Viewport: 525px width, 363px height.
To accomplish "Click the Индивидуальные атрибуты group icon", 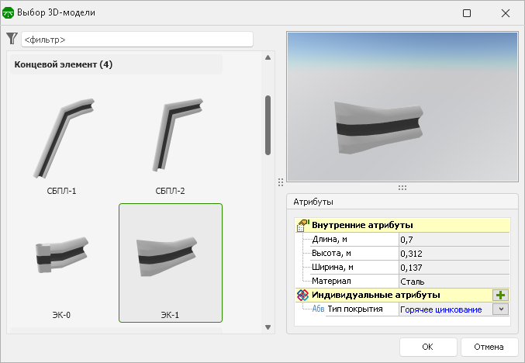I will 302,295.
